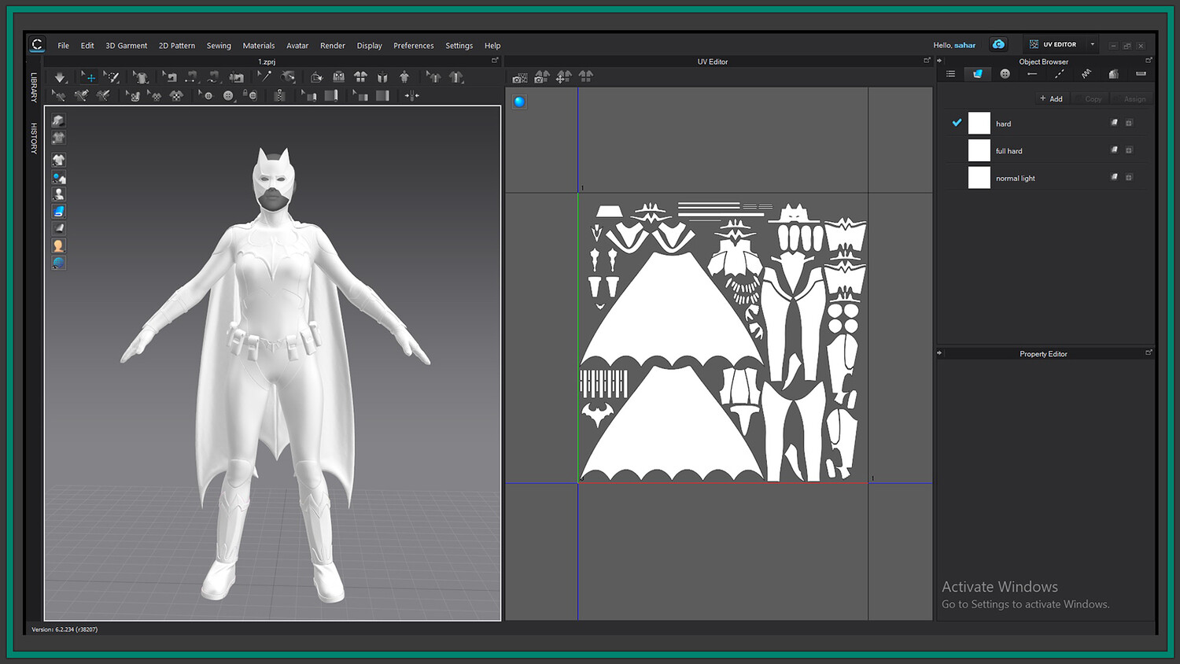Click the Add fabric button
Screen dimensions: 1180x664
tap(1051, 99)
